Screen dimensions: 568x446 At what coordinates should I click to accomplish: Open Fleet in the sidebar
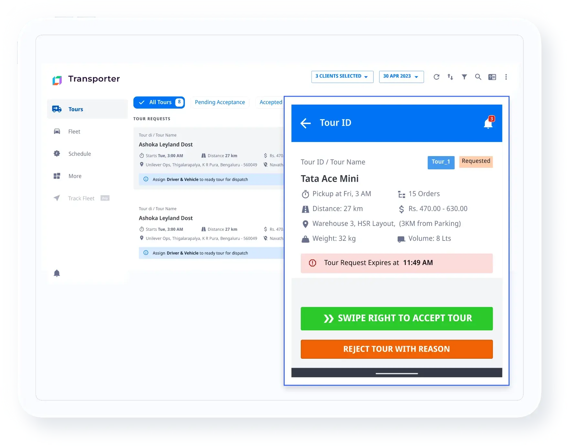74,132
